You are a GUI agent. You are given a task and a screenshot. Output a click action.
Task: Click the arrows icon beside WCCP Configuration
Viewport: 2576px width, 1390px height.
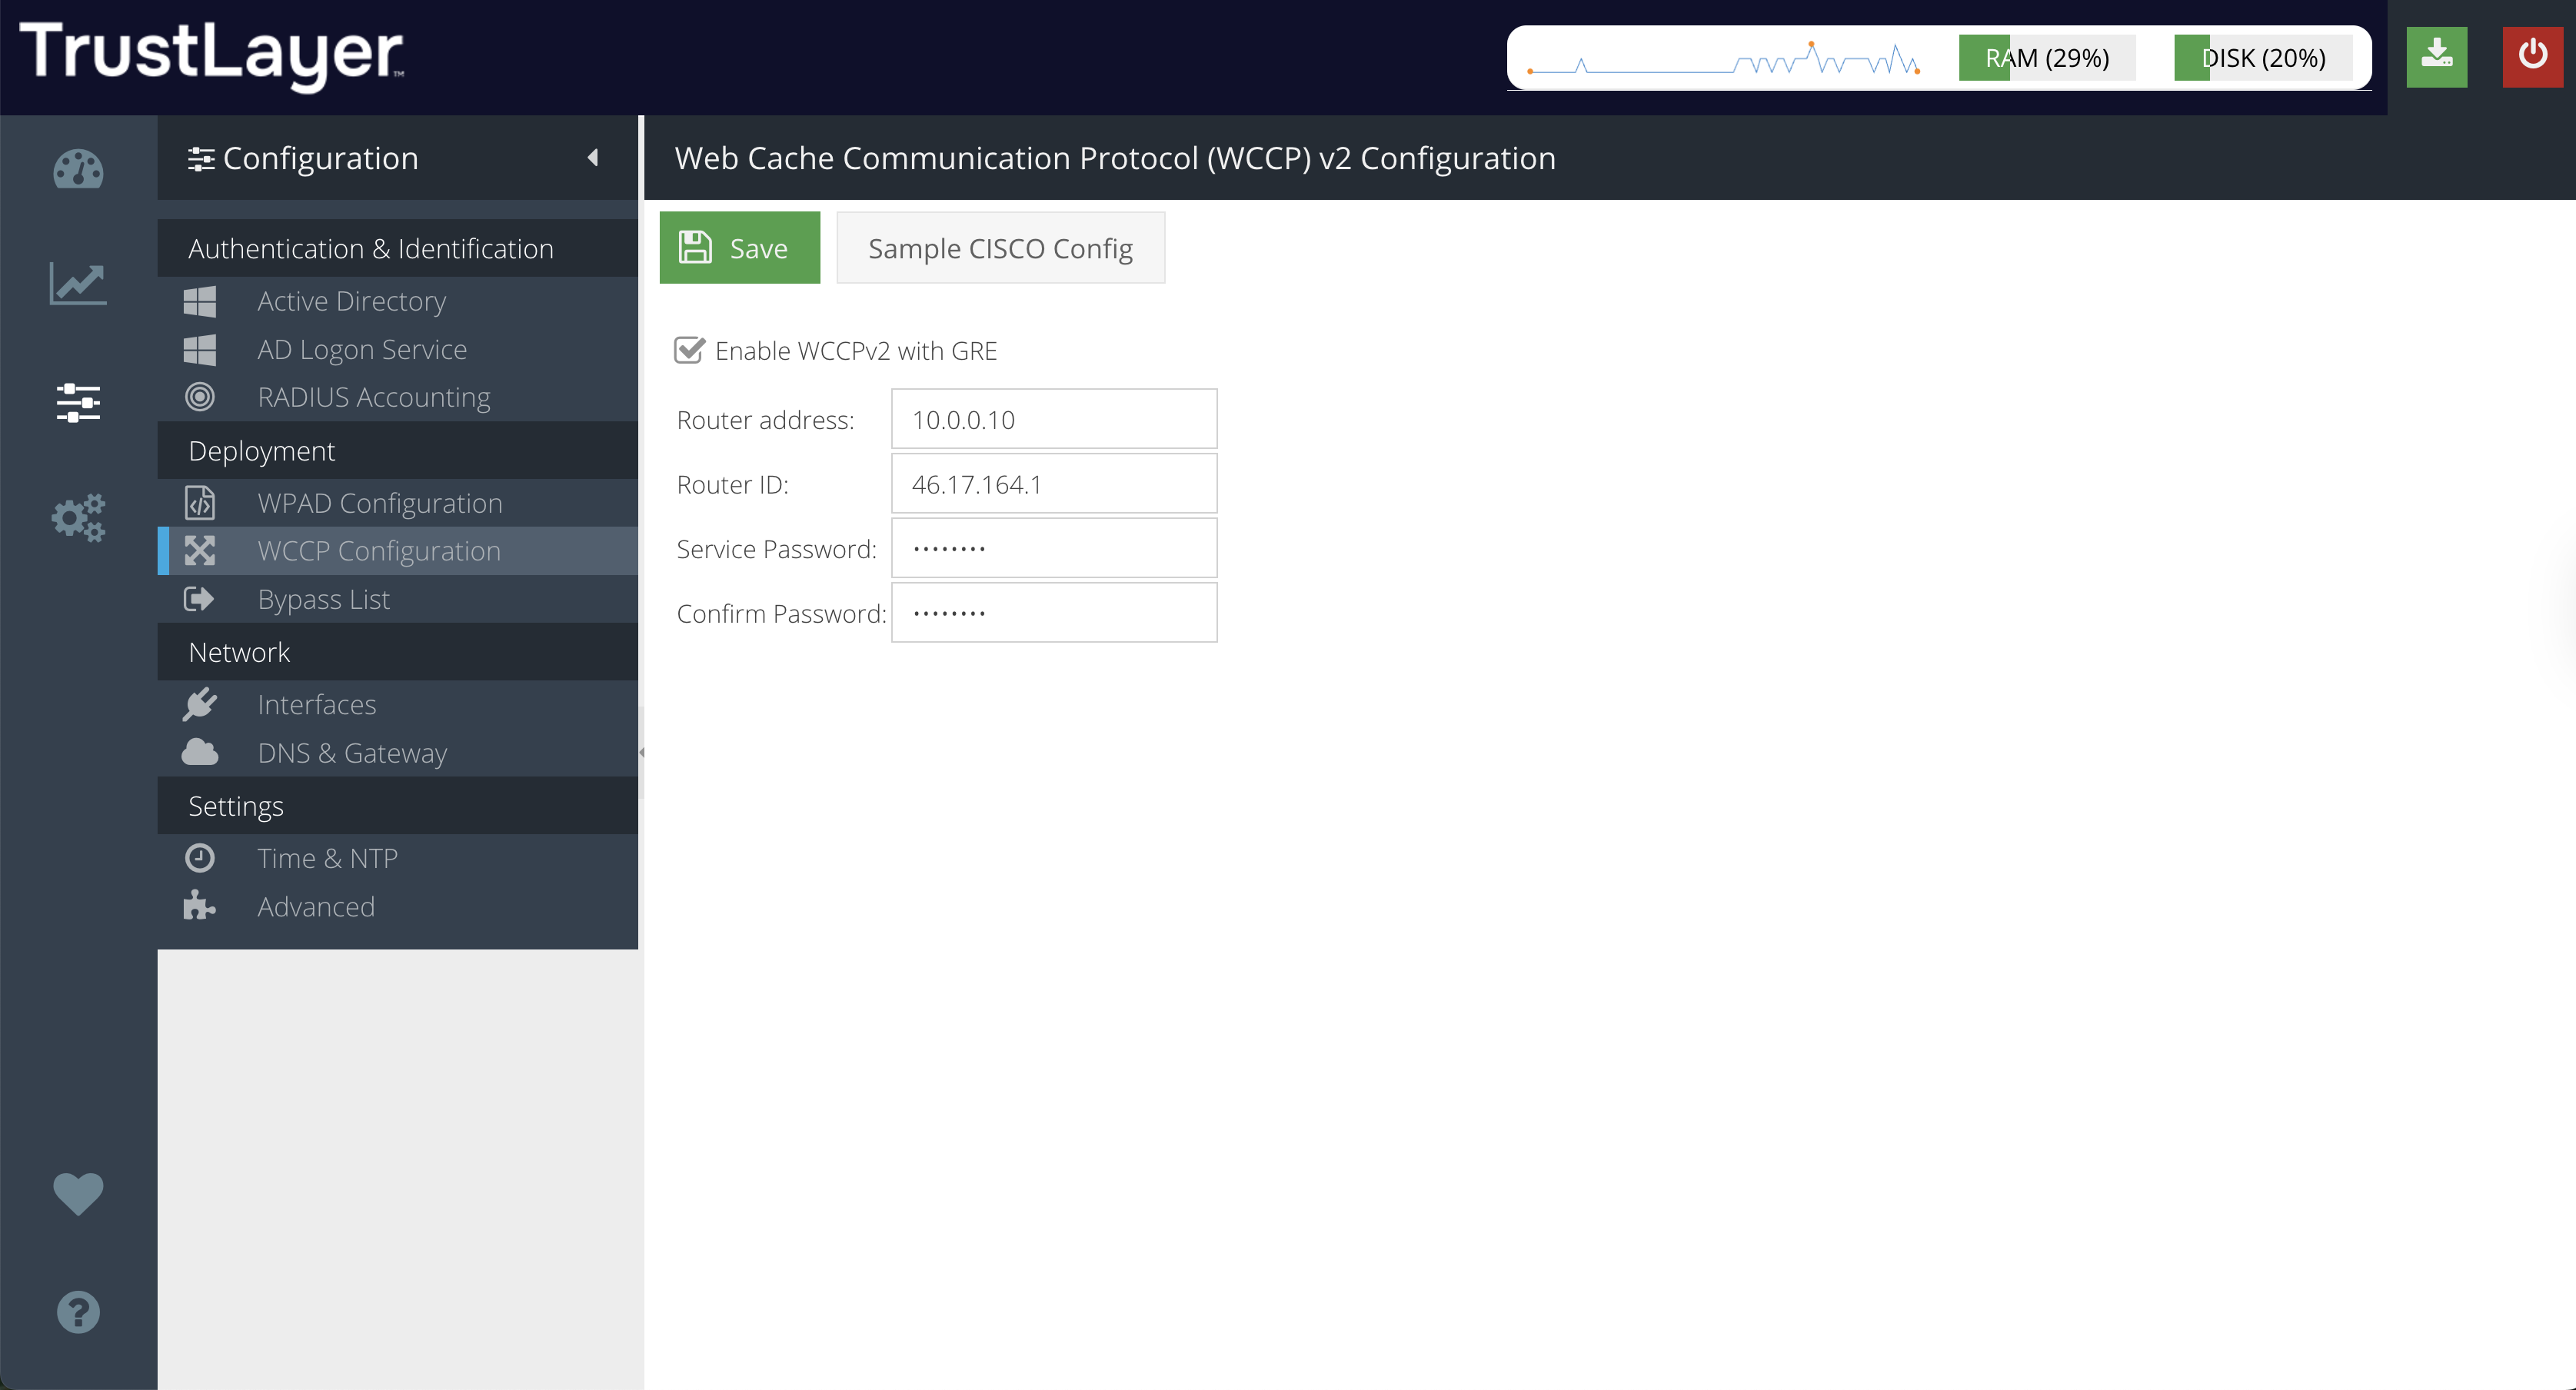tap(200, 551)
